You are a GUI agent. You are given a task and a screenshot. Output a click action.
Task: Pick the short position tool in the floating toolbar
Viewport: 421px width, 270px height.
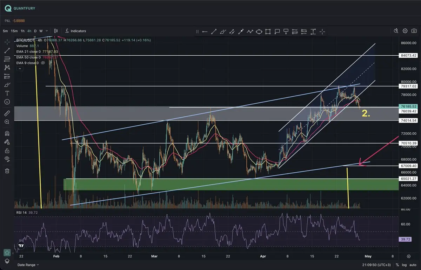304,32
